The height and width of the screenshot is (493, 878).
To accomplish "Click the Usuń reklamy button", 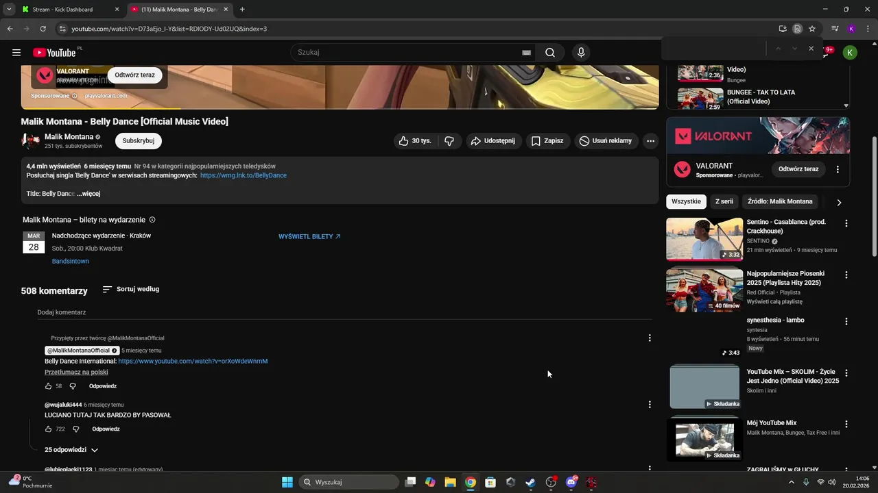I will [x=606, y=141].
